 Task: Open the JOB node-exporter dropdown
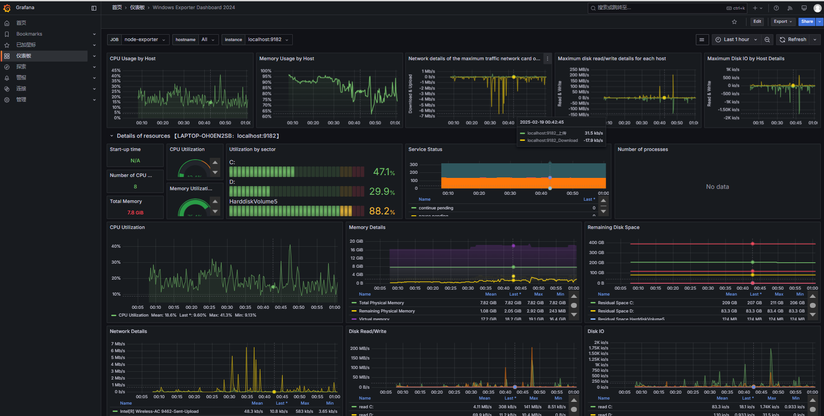145,40
